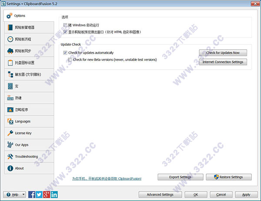The image size is (261, 201).
Task: Click the 热键 keyboard icon
Action: coord(10,98)
